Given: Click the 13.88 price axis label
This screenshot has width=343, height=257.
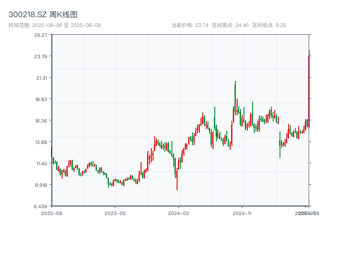Looking at the screenshot, I should tap(41, 142).
